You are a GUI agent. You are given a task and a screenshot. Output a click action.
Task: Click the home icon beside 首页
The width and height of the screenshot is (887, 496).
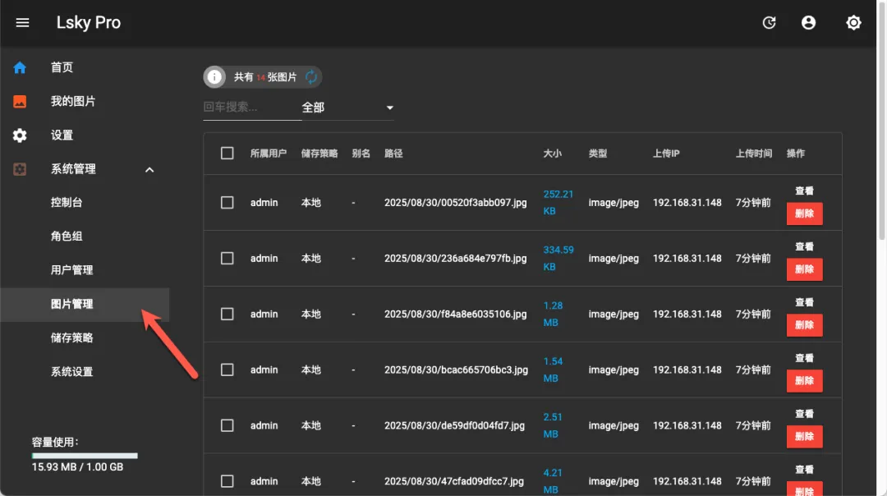(x=20, y=67)
